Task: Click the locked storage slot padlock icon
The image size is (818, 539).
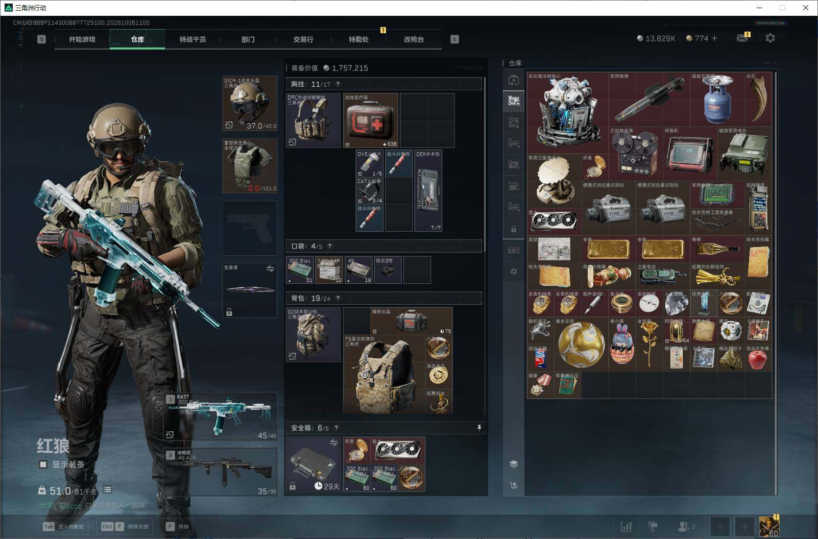Action: (514, 229)
